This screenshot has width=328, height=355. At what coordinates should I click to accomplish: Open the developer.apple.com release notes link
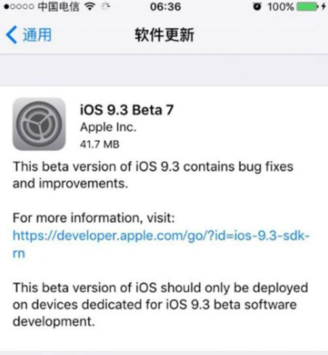(161, 244)
